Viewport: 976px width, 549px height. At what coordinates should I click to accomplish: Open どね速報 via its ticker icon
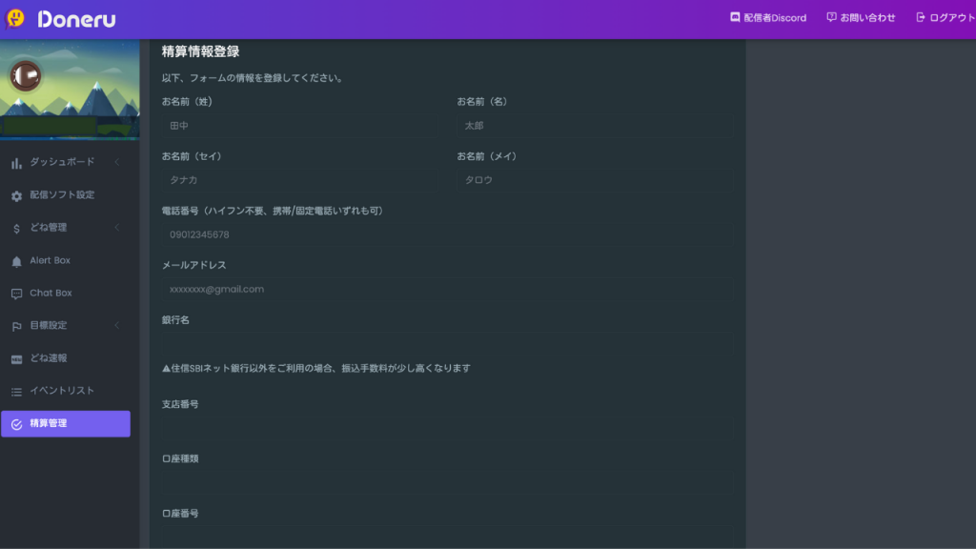[16, 357]
